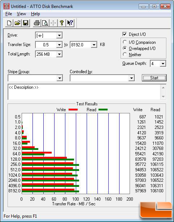
Task: Click the green Read legend swatch
Action: tap(103, 110)
